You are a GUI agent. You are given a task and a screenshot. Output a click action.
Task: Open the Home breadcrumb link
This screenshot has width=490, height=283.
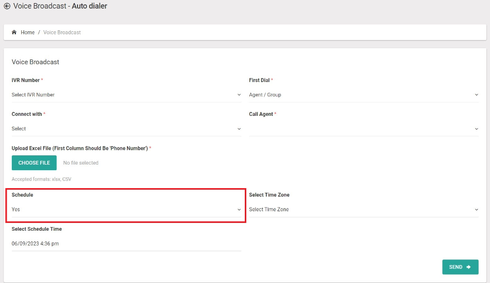point(28,32)
